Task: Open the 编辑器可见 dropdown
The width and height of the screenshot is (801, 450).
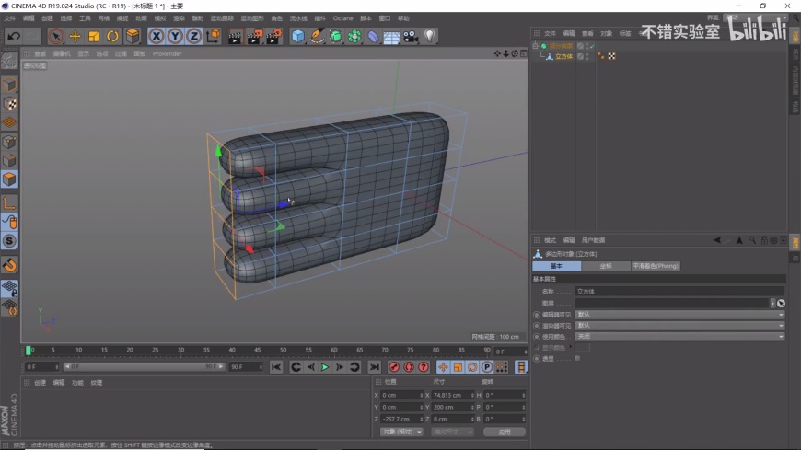Action: [679, 314]
